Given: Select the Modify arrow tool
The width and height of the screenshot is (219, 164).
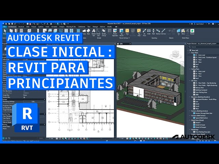Looking at the screenshot, I should coord(5,31).
